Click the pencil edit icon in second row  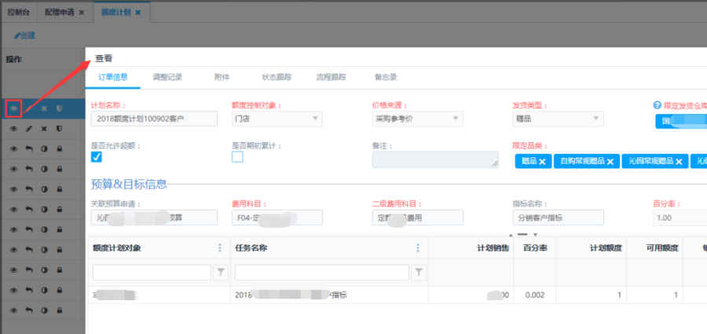point(28,128)
